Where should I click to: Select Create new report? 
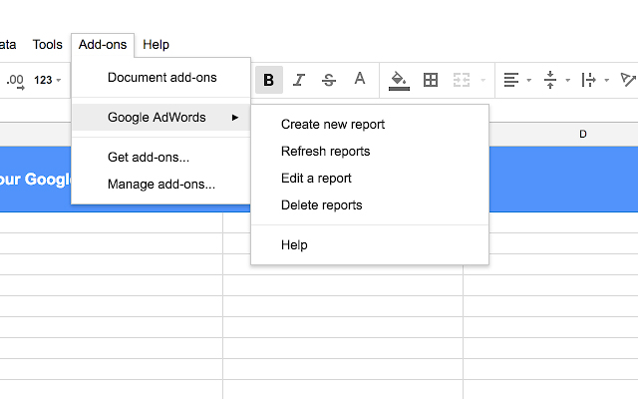(333, 125)
